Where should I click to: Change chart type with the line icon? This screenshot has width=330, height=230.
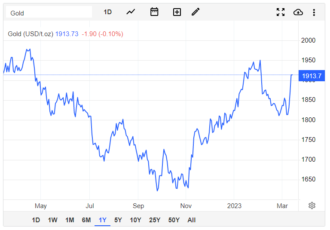(131, 12)
